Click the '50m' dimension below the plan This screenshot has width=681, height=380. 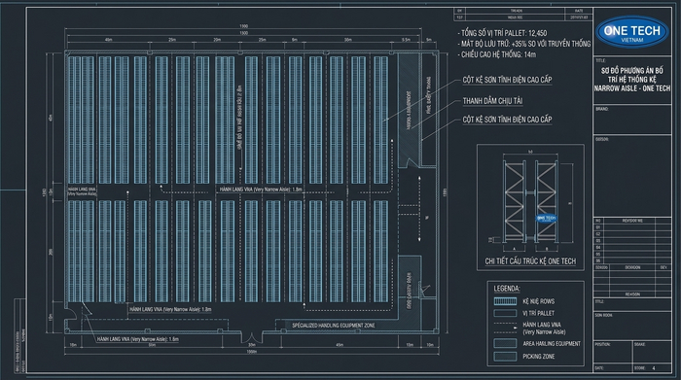[152, 345]
